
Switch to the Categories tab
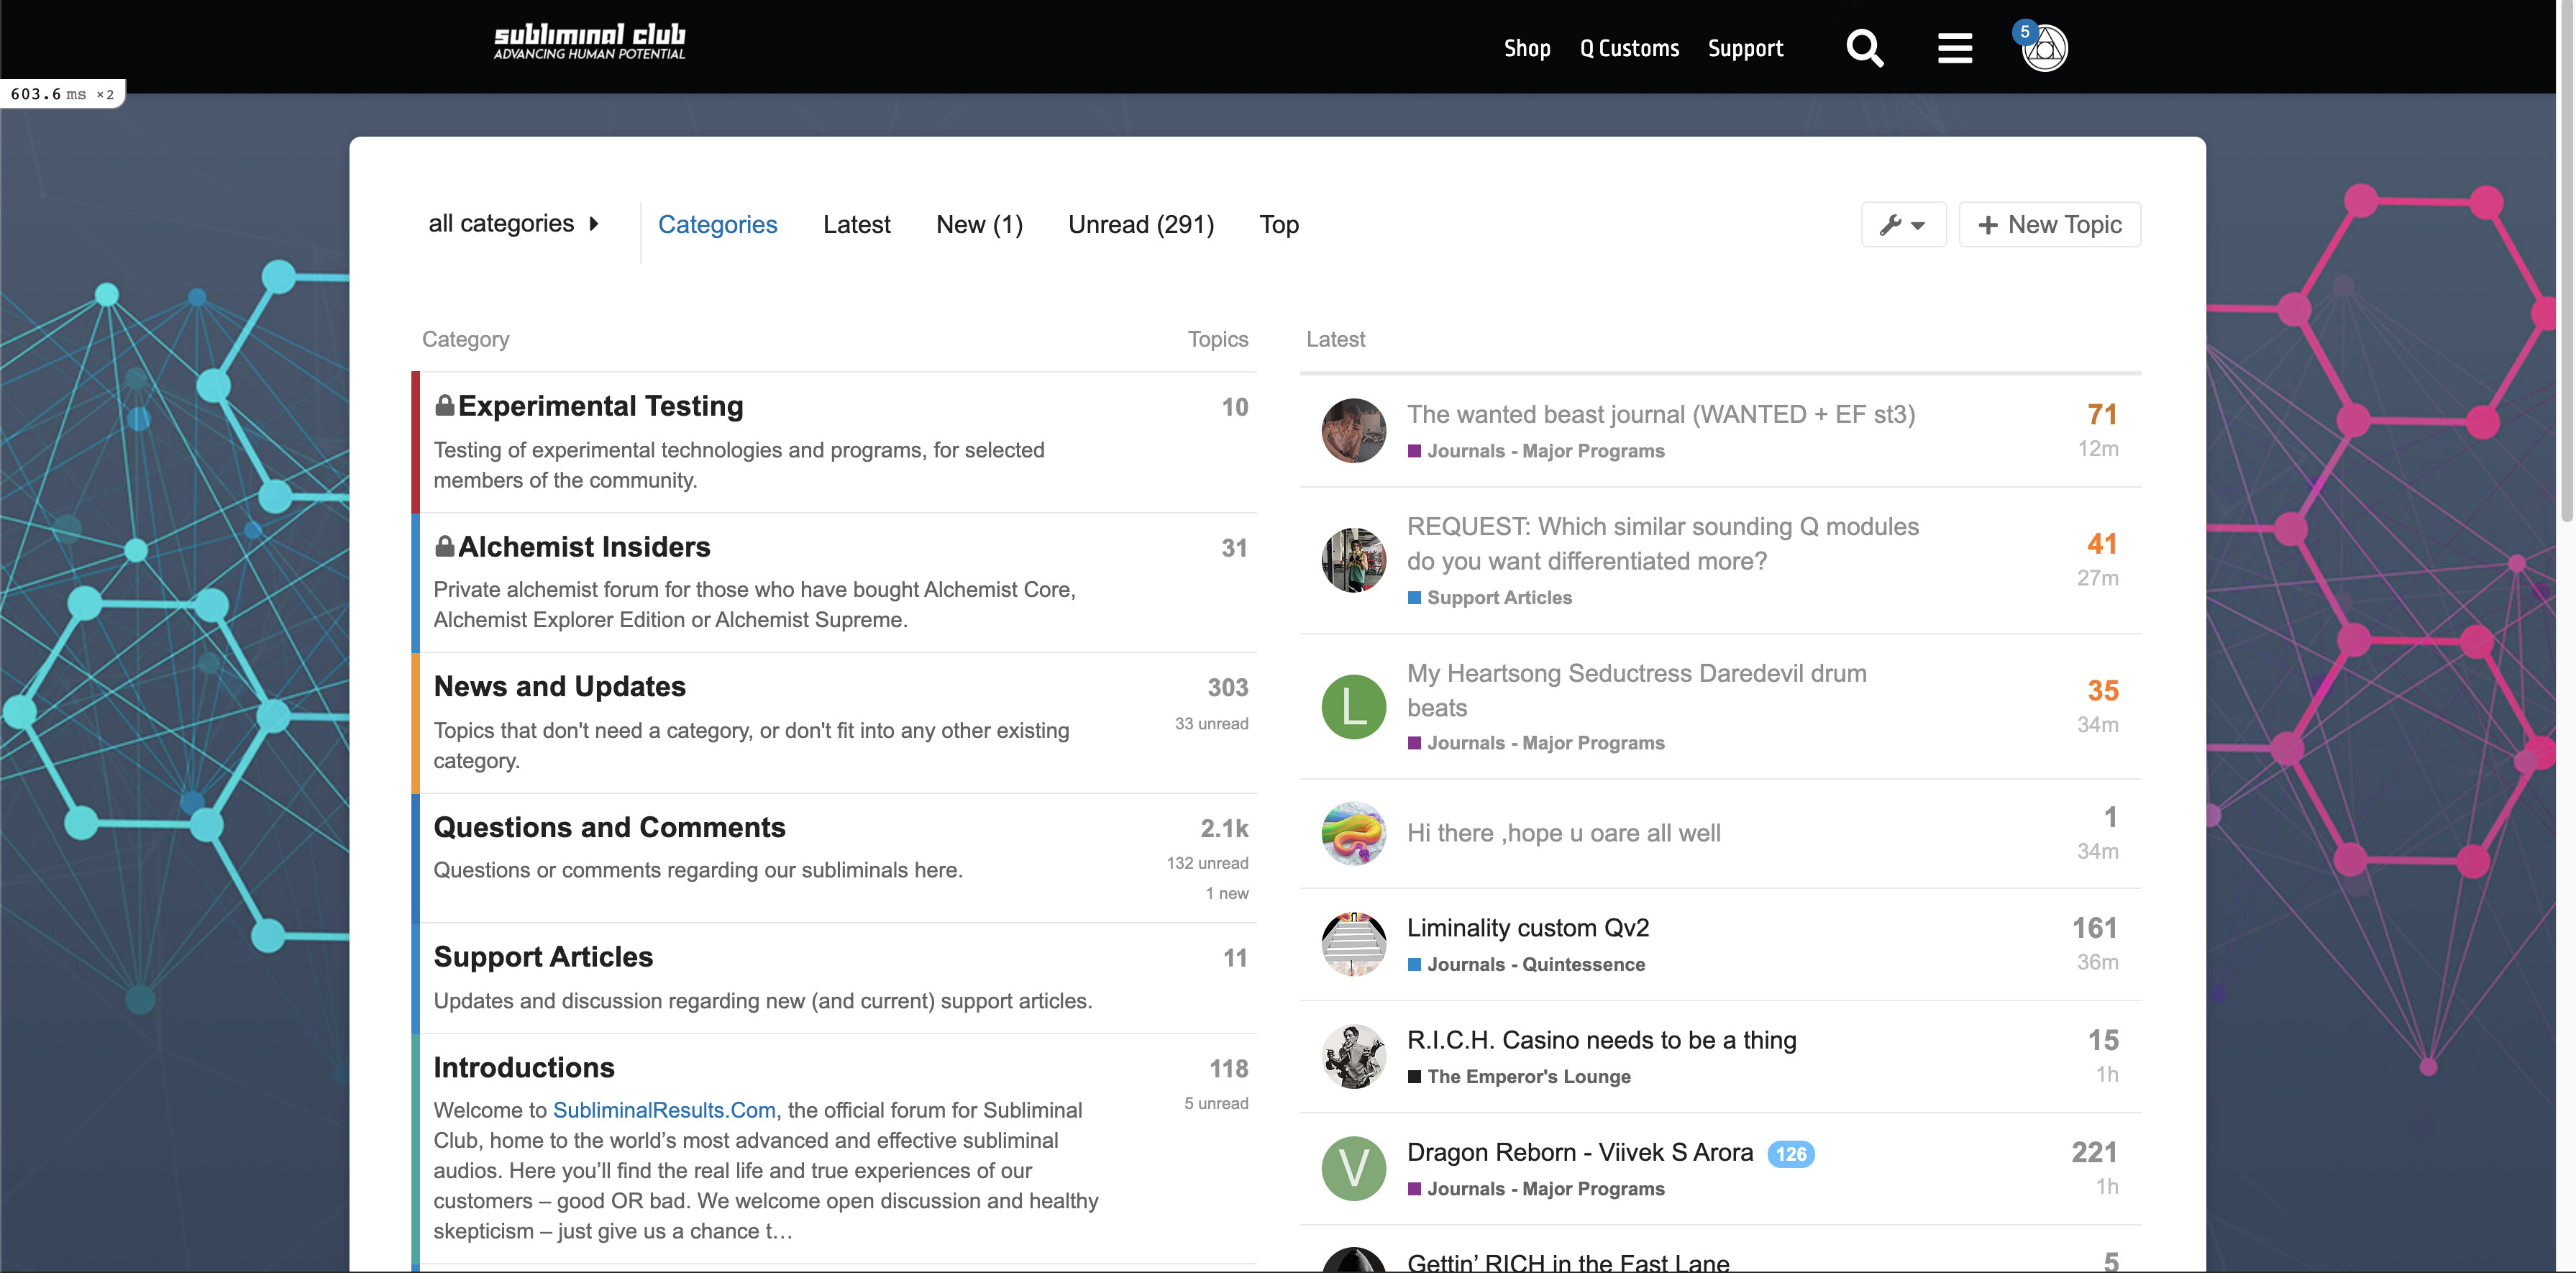717,224
